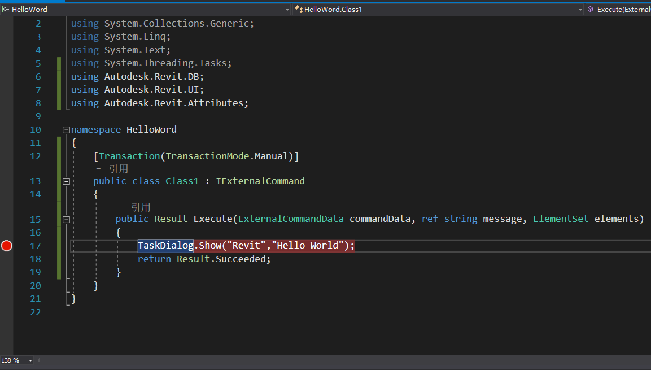Click the selected TaskDialog text
651x370 pixels.
click(165, 245)
